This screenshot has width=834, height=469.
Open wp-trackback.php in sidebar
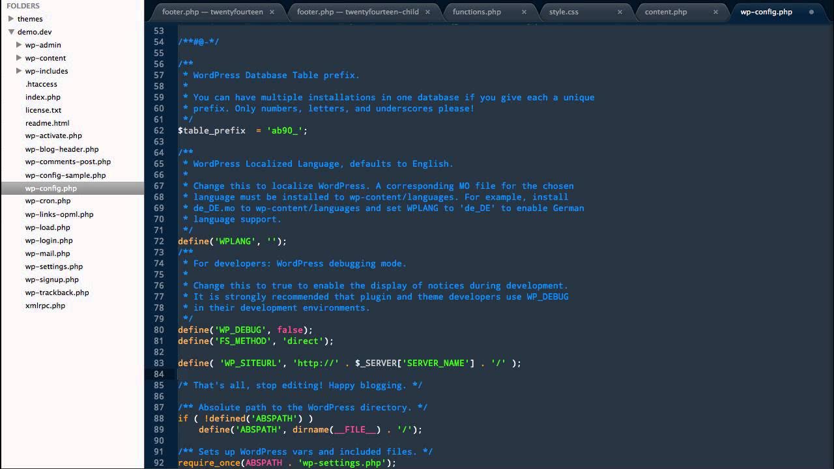(57, 292)
